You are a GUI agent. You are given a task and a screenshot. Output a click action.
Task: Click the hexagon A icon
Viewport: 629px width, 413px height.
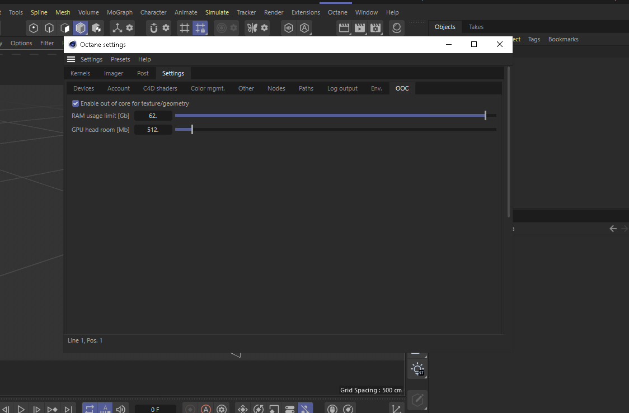point(304,28)
